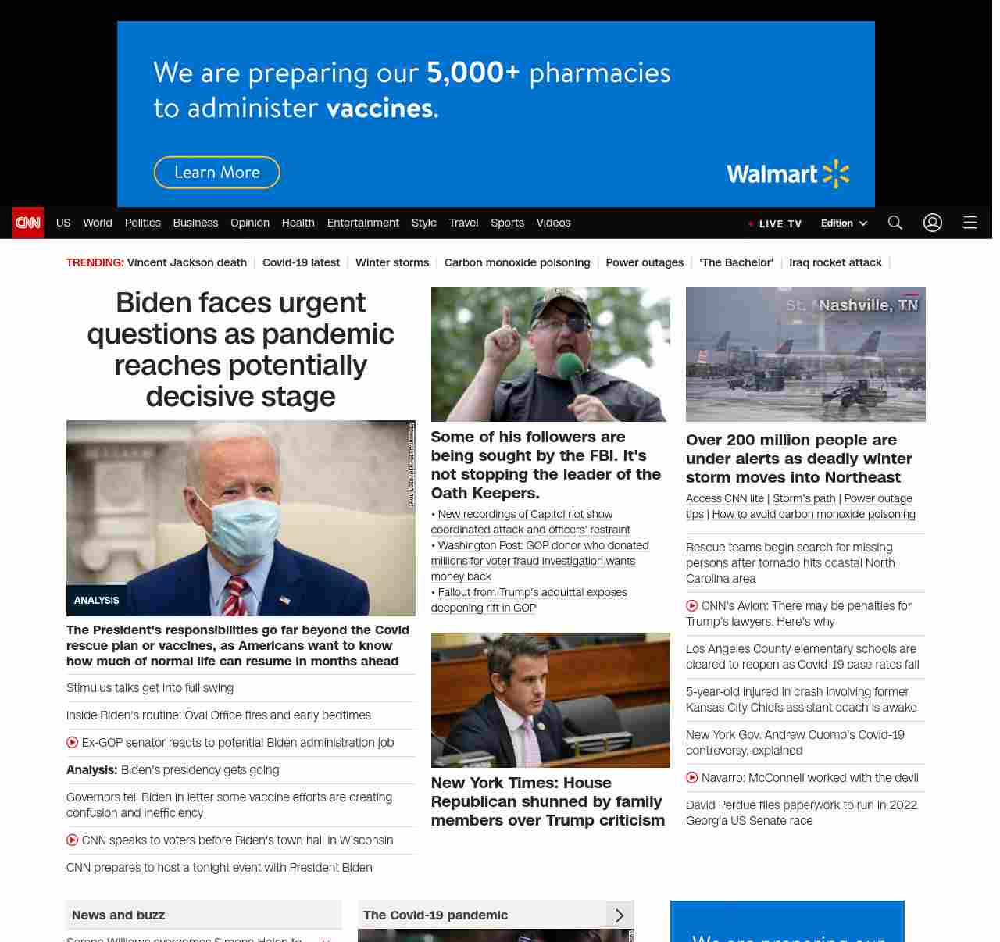Advance the Covid-19 pandemic carousel arrow
Image resolution: width=1000 pixels, height=942 pixels.
pos(620,915)
